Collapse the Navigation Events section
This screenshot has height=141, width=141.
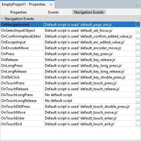[2, 19]
